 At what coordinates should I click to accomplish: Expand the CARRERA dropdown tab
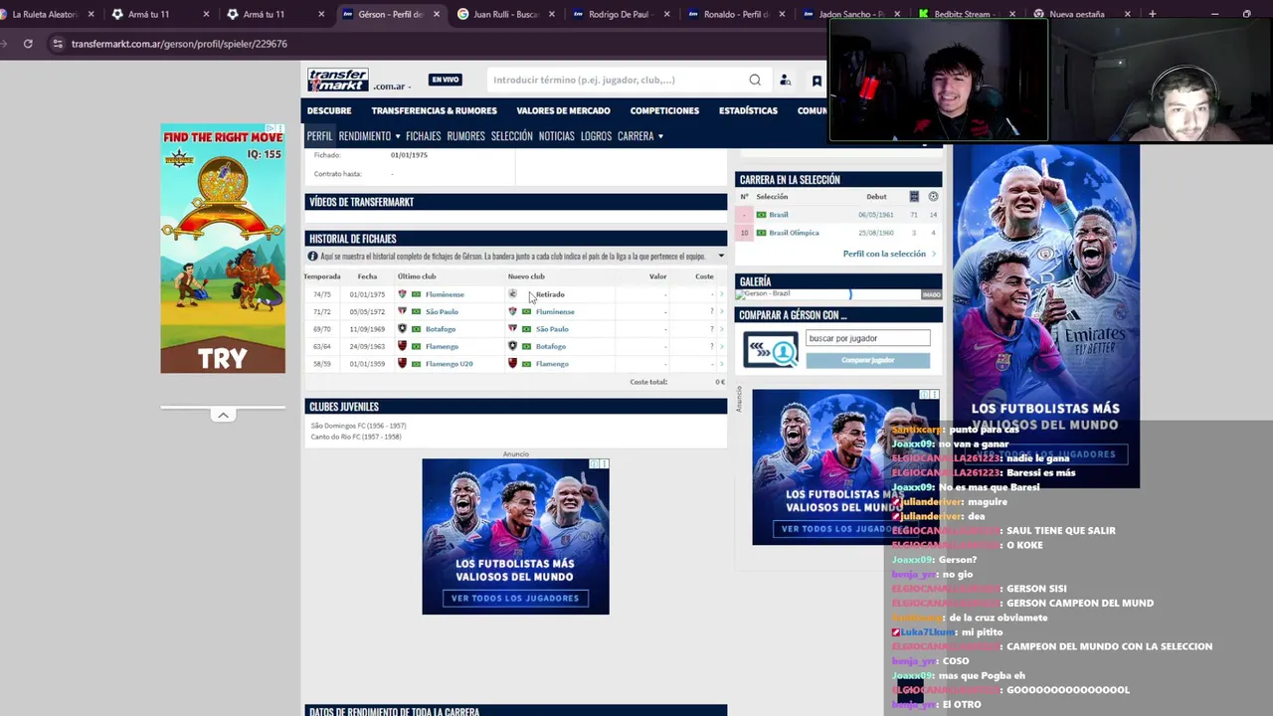(640, 136)
